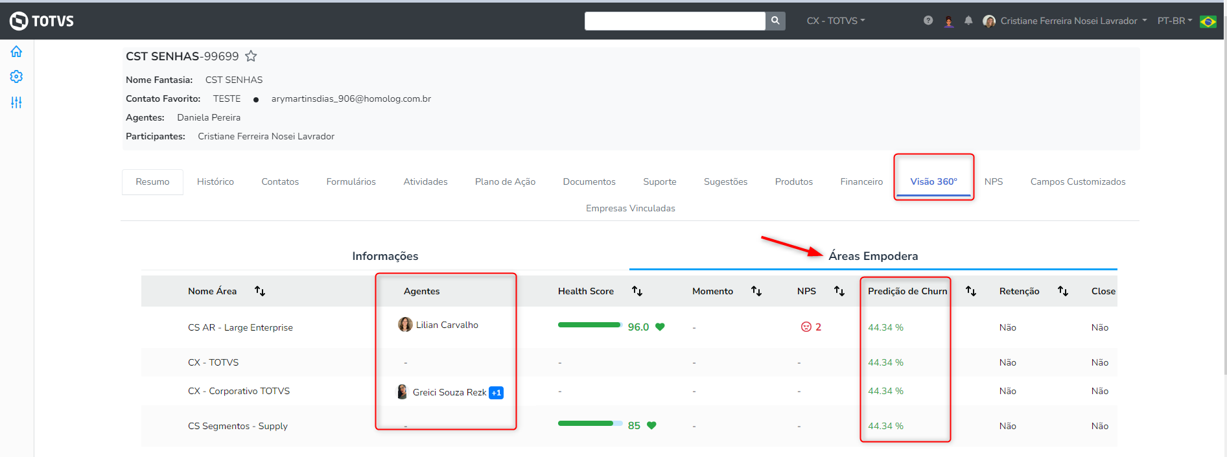Click the search magnifier button

[x=775, y=21]
